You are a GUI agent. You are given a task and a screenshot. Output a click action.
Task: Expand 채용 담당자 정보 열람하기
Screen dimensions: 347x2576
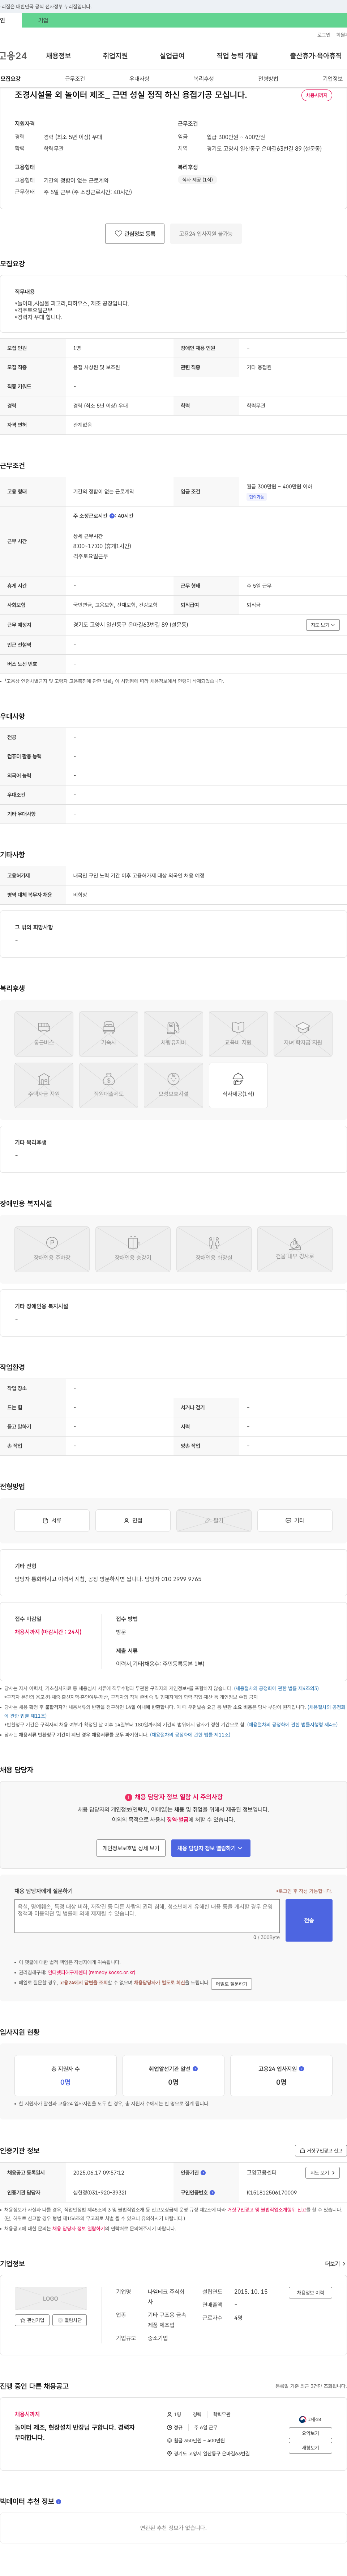coord(210,1848)
